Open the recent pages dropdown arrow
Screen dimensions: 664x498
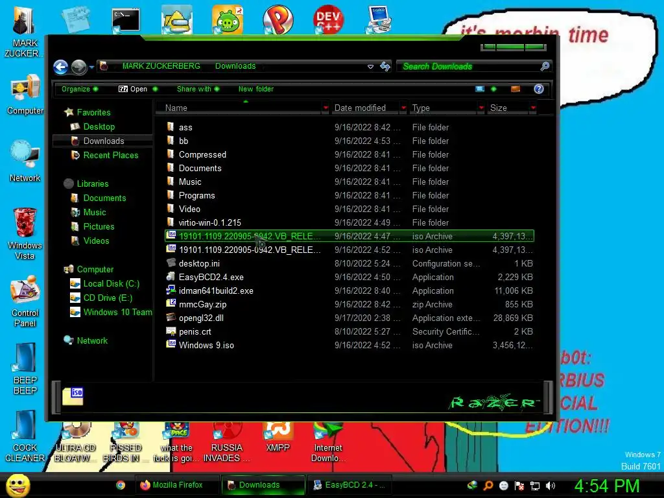tap(91, 67)
